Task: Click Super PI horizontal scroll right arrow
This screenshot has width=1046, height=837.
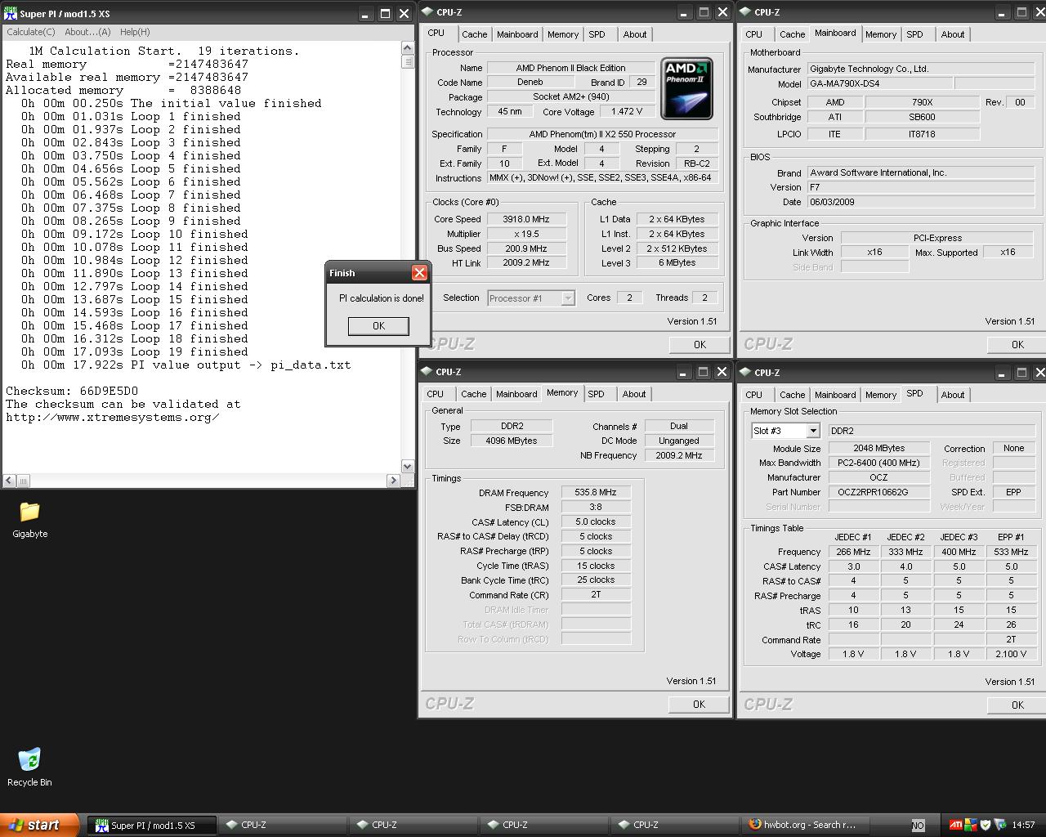Action: (x=393, y=481)
